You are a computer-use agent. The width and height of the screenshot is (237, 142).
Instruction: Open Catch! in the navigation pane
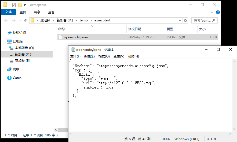tap(18, 78)
